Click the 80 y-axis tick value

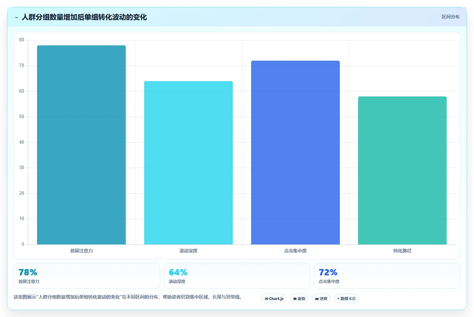(x=22, y=40)
